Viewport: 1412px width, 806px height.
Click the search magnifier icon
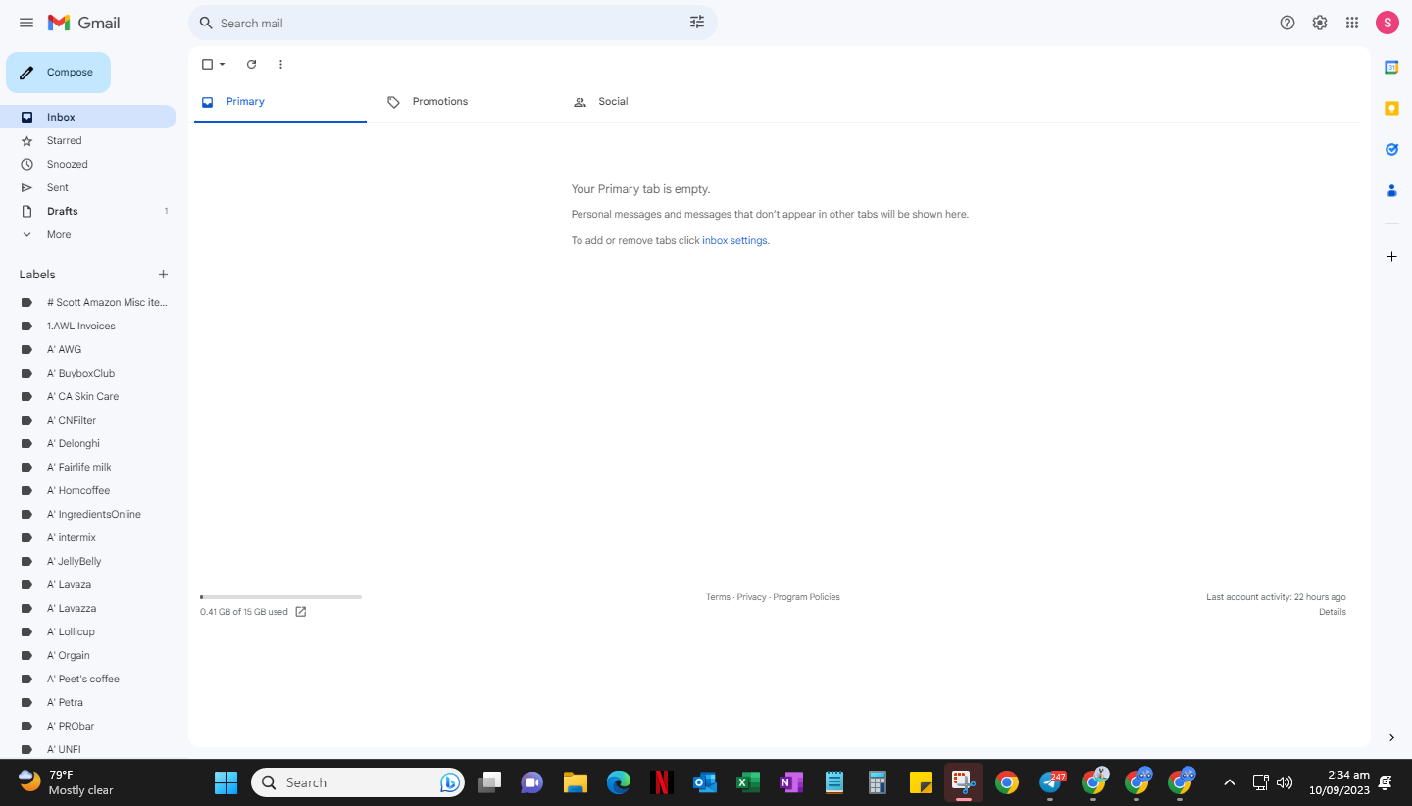pos(206,23)
